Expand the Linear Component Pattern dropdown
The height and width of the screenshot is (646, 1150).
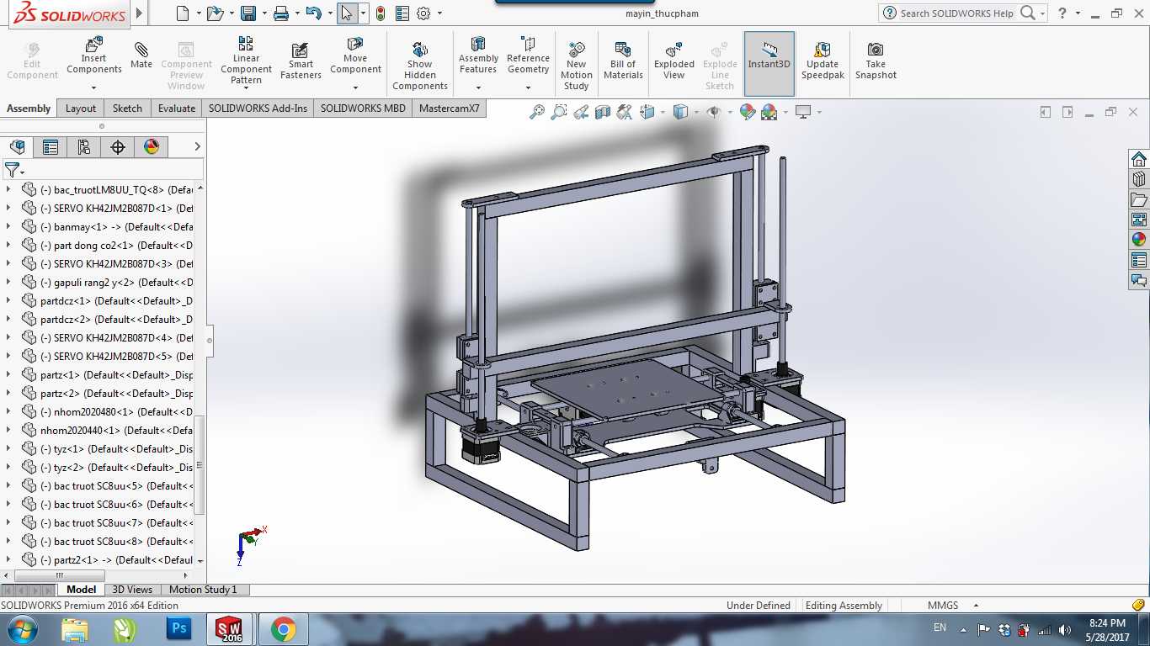tap(246, 88)
